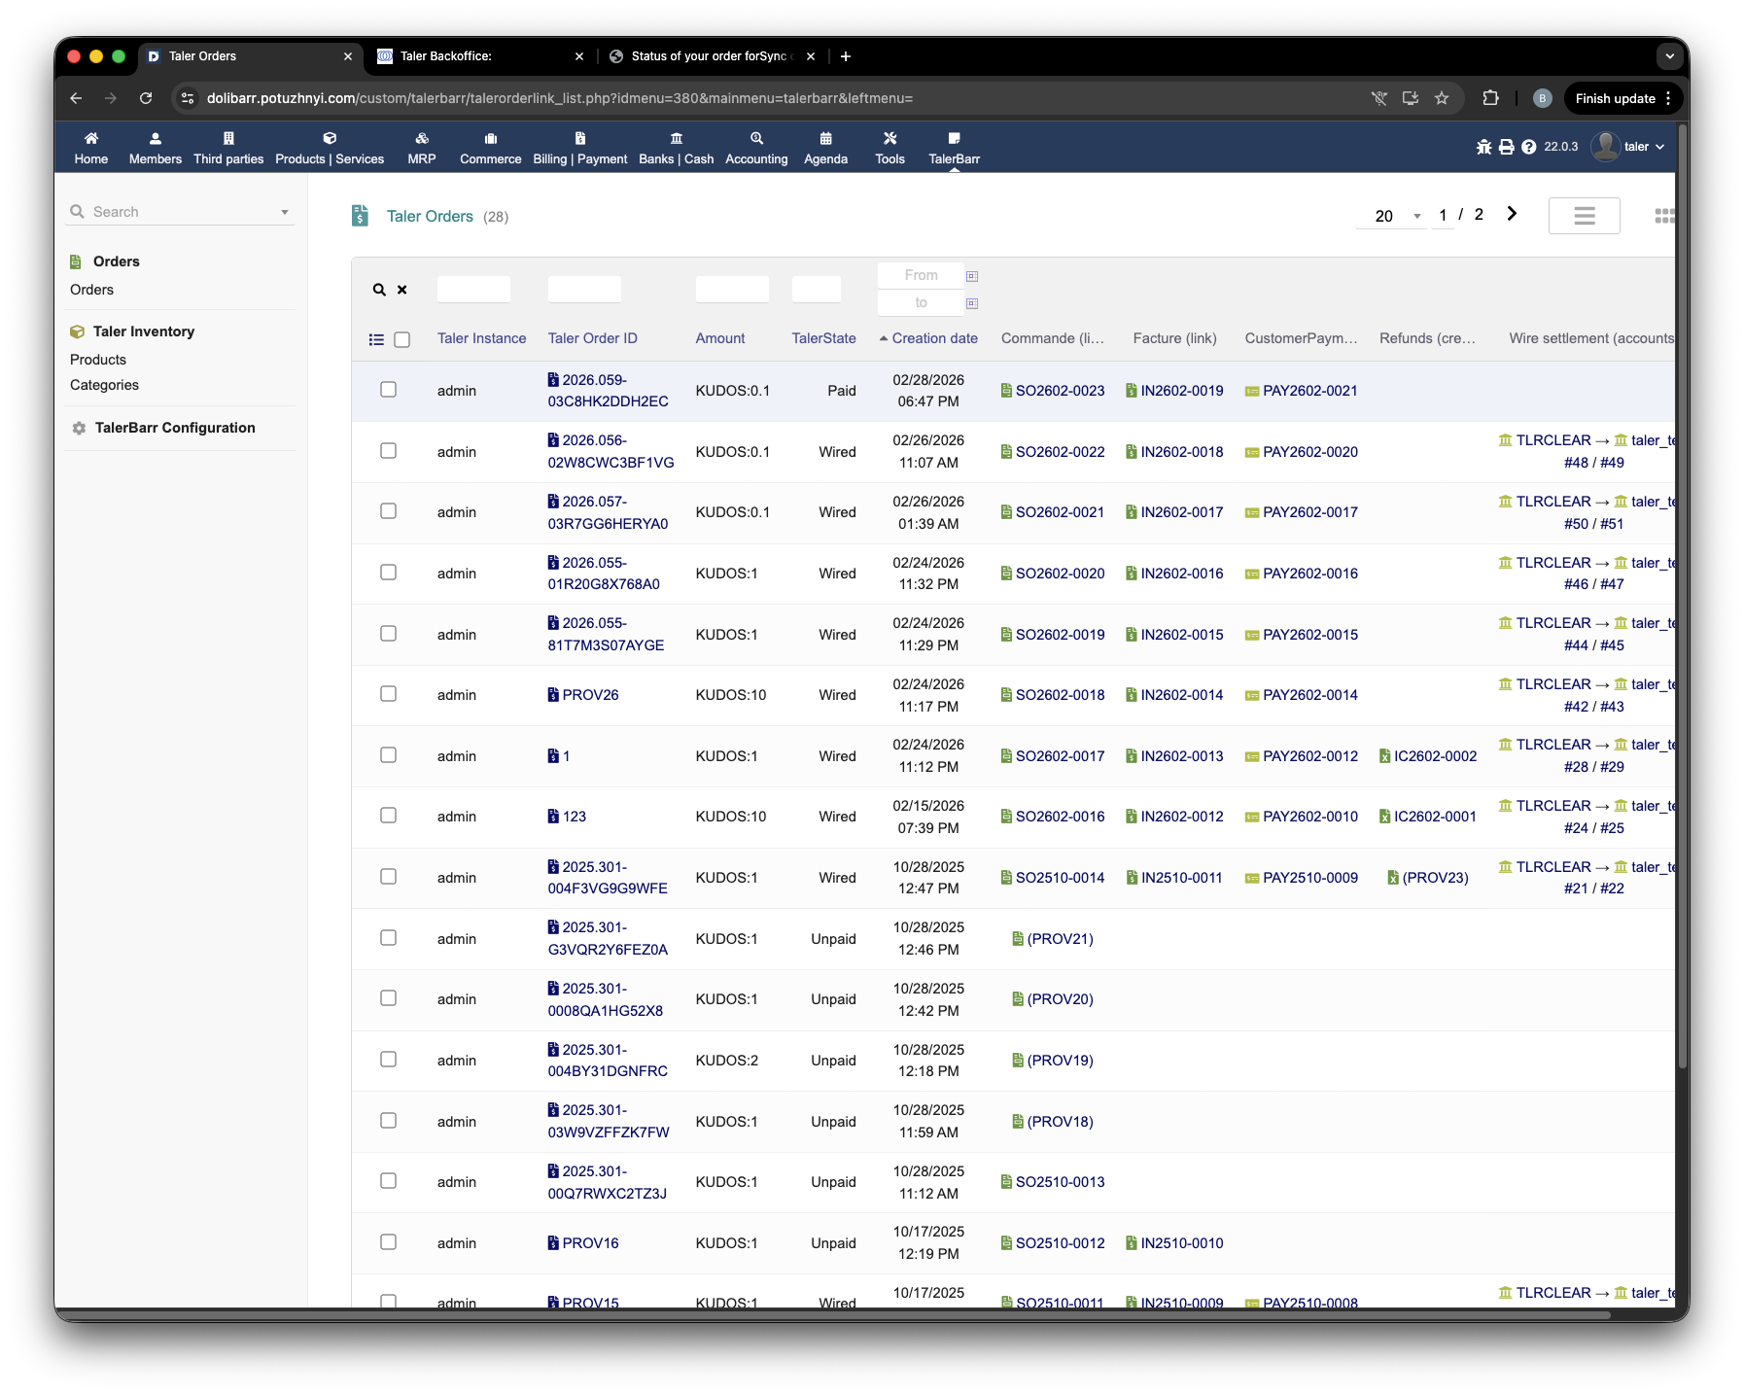1744x1394 pixels.
Task: Open the Commerce top menu
Action: 490,148
